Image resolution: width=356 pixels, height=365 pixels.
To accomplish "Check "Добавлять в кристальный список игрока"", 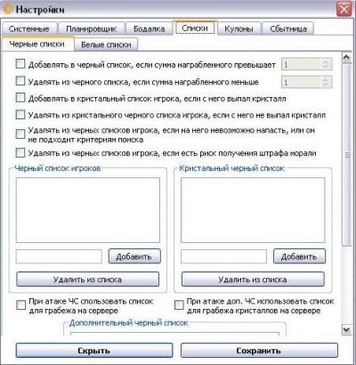I will [20, 98].
